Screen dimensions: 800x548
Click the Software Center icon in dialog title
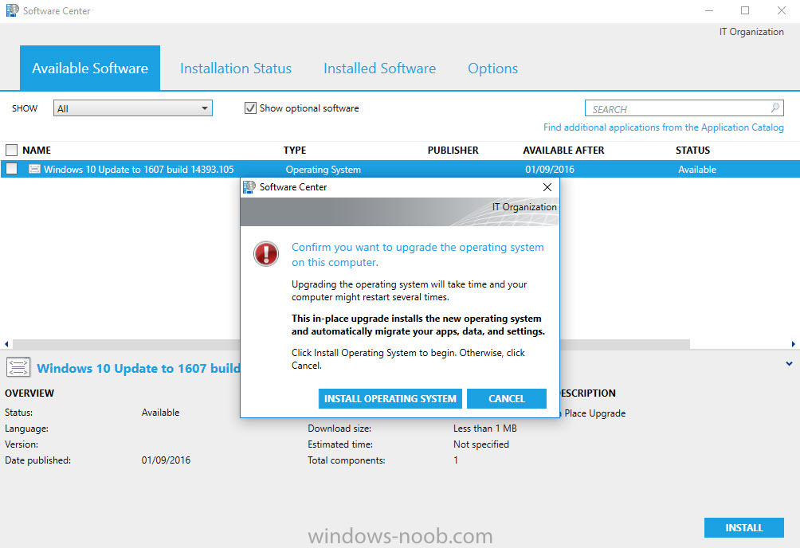249,187
